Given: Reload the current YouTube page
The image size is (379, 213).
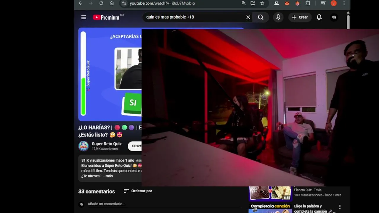Looking at the screenshot, I should [101, 3].
